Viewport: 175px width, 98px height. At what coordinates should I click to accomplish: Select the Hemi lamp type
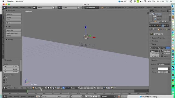click(164, 48)
